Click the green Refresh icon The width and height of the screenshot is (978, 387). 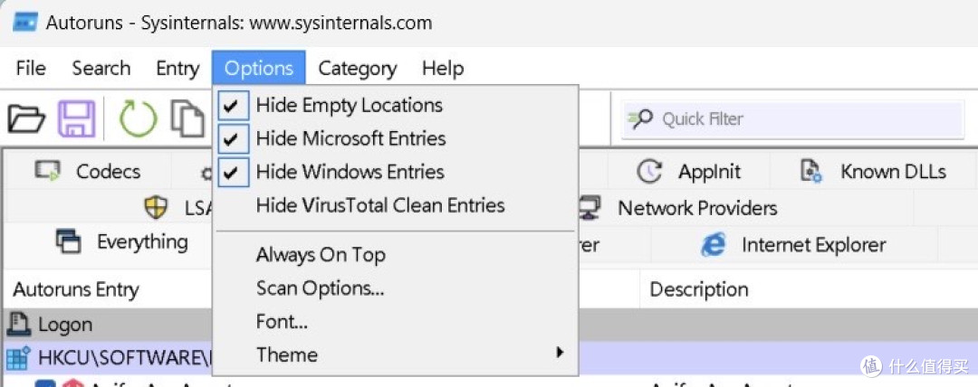click(138, 118)
